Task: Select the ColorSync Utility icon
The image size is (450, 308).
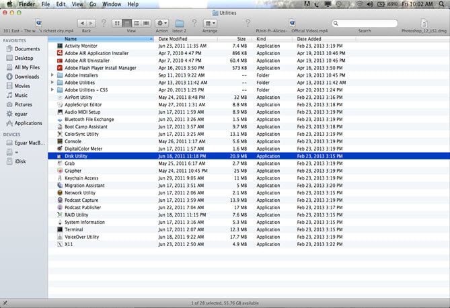Action: (60, 134)
